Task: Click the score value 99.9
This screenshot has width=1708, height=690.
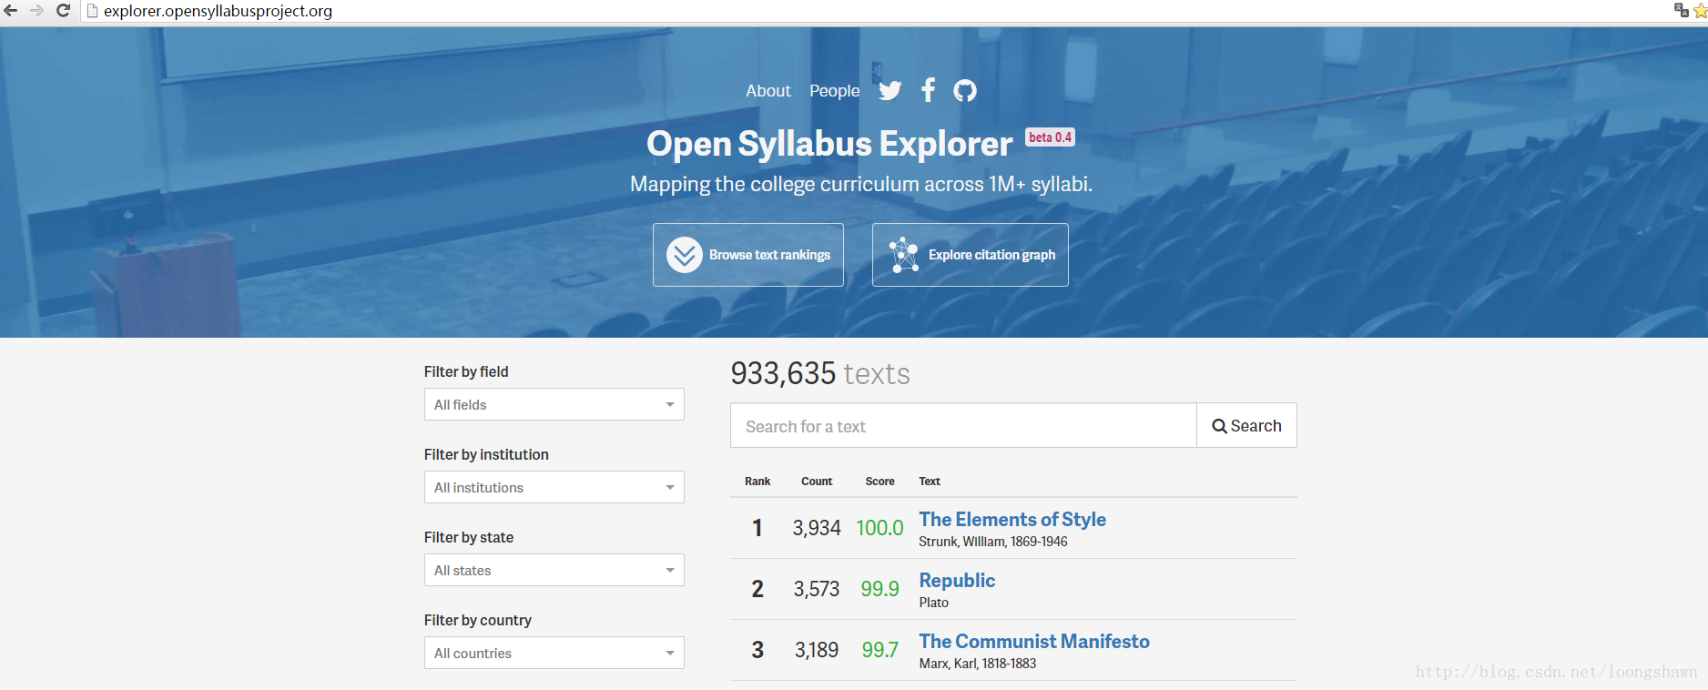Action: [x=879, y=589]
